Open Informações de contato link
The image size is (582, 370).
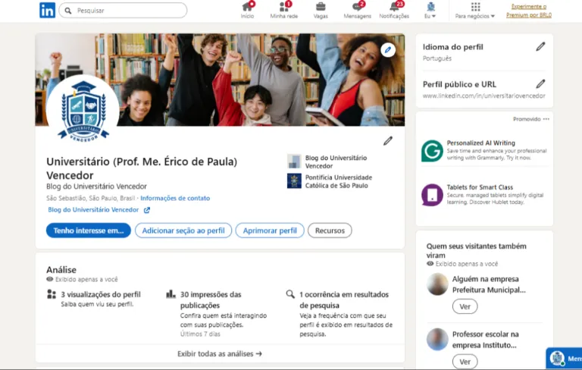(x=175, y=199)
